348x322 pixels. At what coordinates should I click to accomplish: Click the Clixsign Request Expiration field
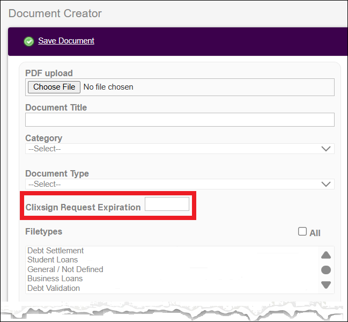tap(167, 204)
